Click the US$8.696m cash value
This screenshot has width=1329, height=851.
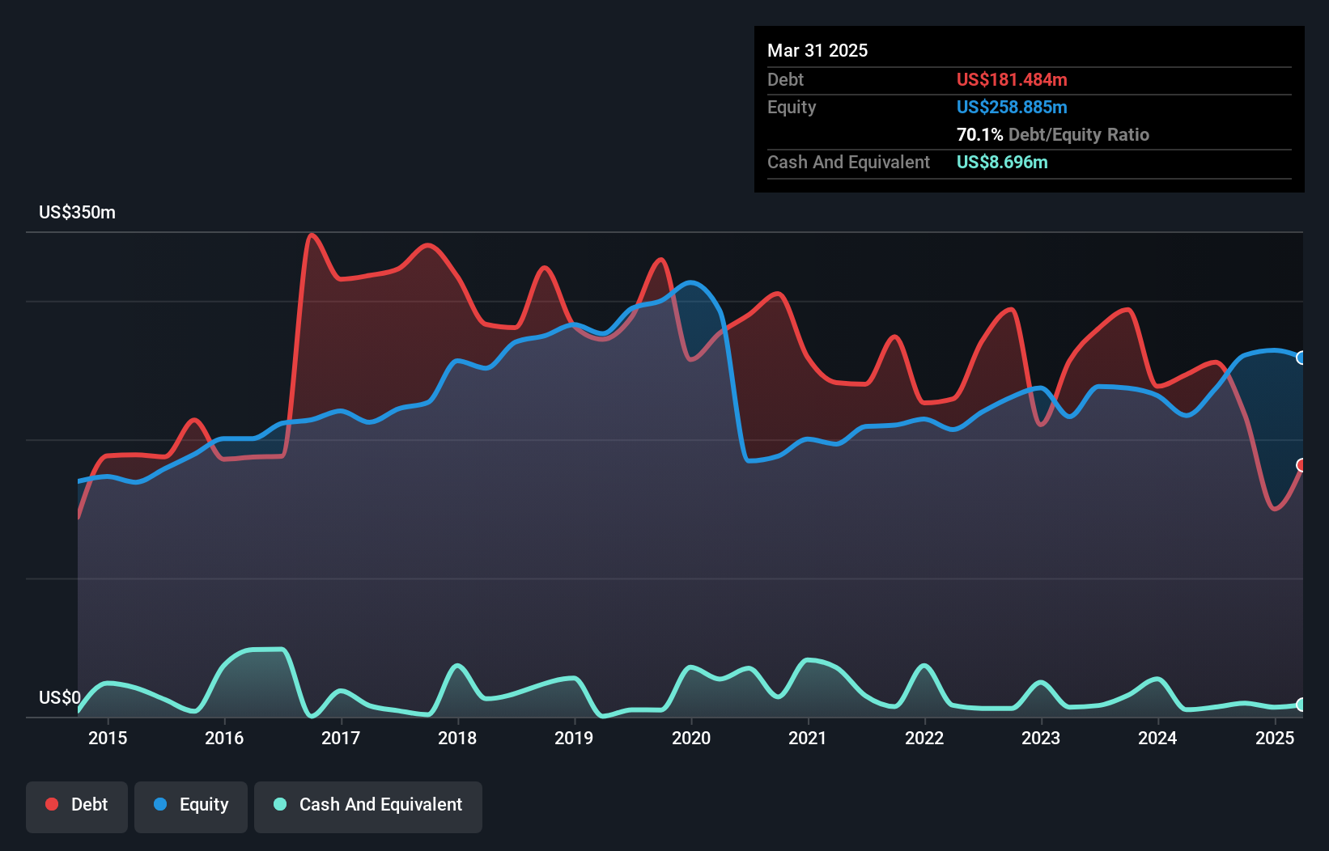[x=1002, y=162]
